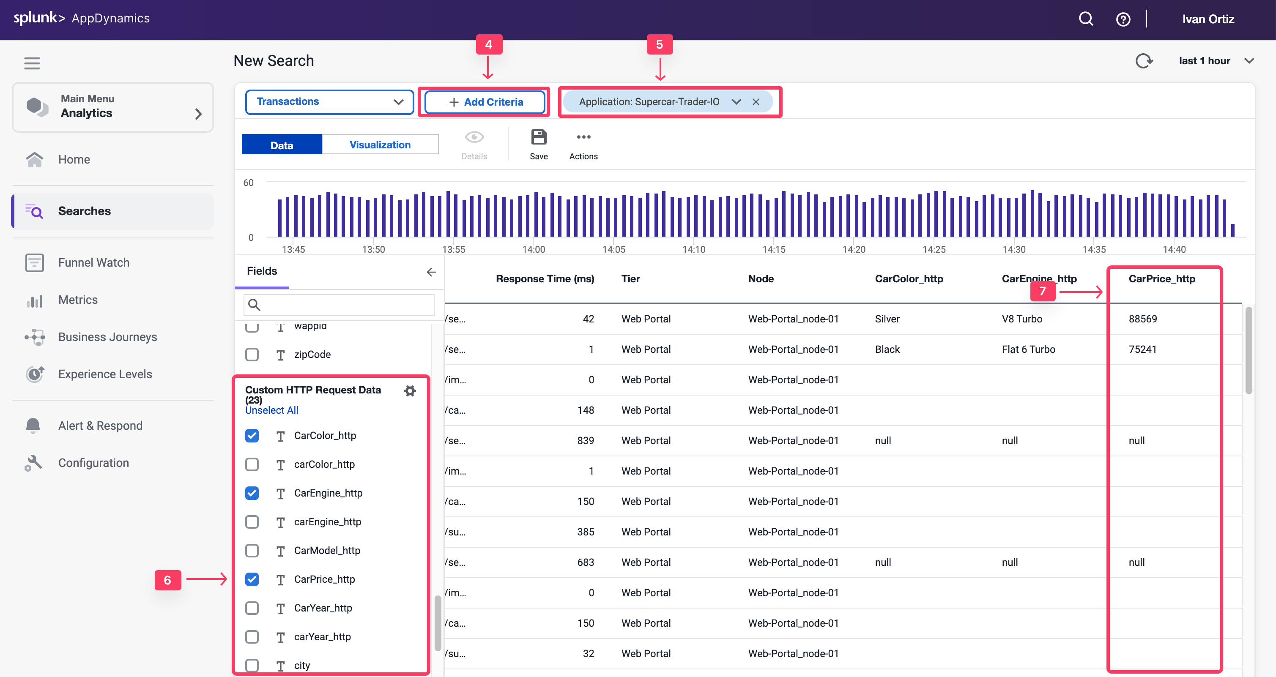Click the Unselect All link
The image size is (1276, 677).
click(x=271, y=410)
